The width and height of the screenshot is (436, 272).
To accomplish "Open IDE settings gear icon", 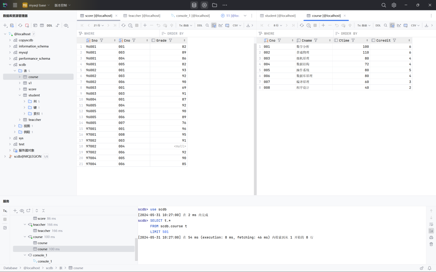I will pos(394,5).
